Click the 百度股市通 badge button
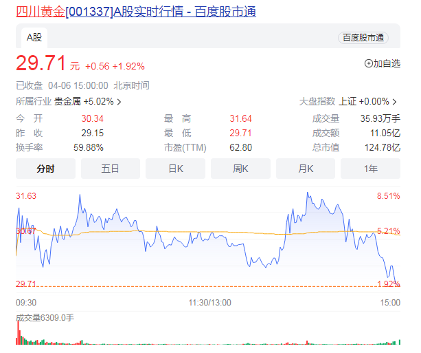Screen dimensions: 421x353 coord(363,38)
